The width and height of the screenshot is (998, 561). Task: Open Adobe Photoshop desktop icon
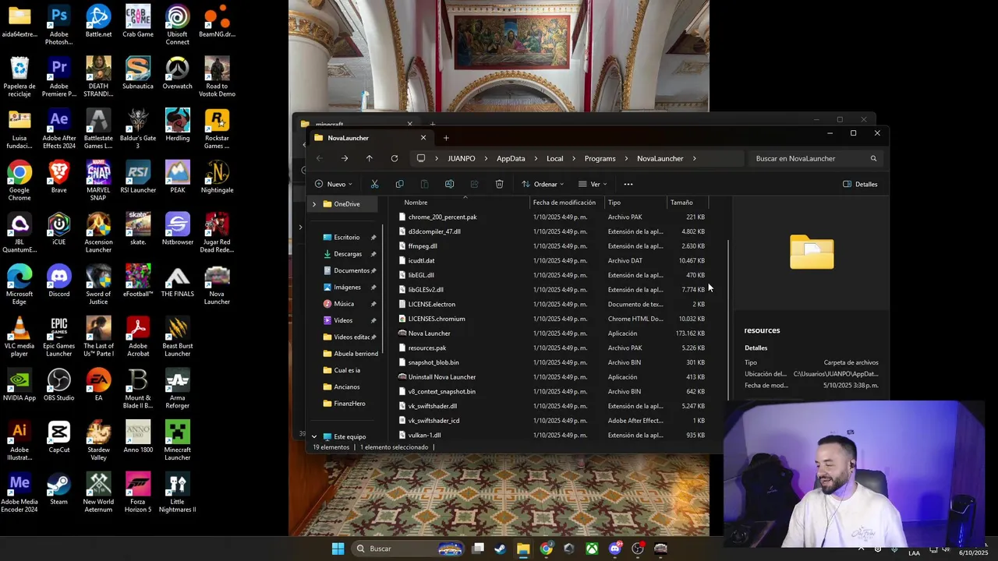click(58, 26)
